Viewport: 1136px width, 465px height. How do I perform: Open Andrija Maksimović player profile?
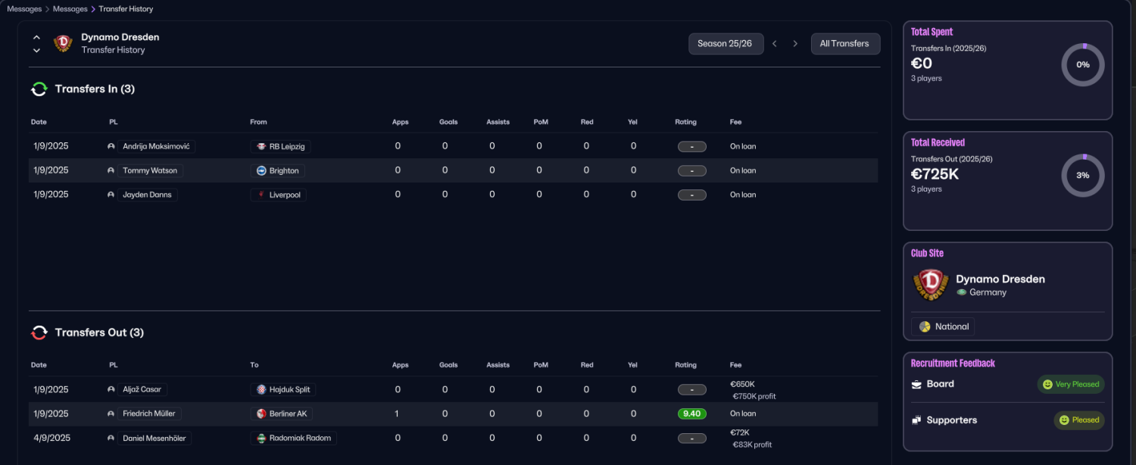click(156, 146)
